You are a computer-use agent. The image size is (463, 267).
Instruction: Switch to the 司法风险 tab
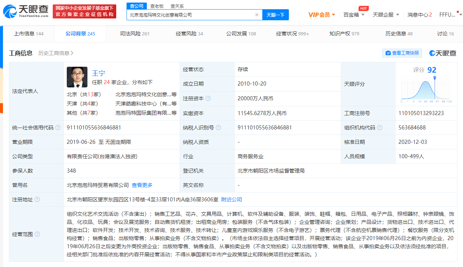click(135, 34)
